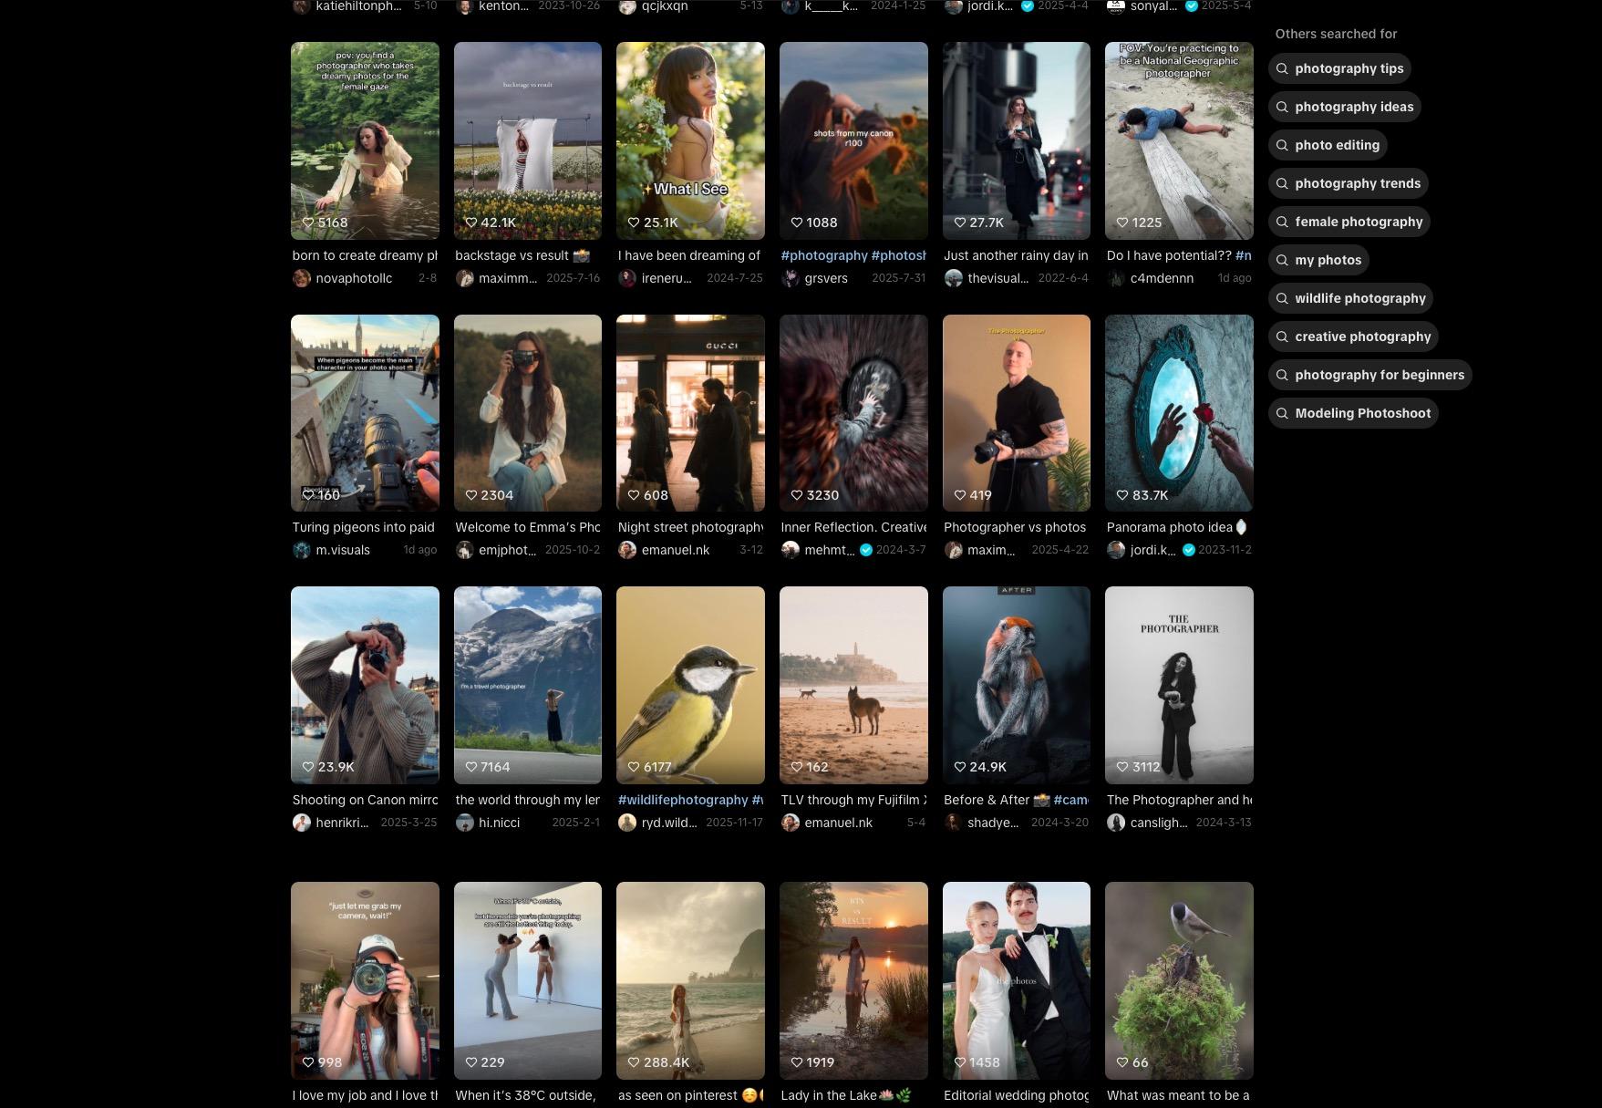Click 'Photographer vs photos' caption
The image size is (1602, 1108).
point(1015,527)
